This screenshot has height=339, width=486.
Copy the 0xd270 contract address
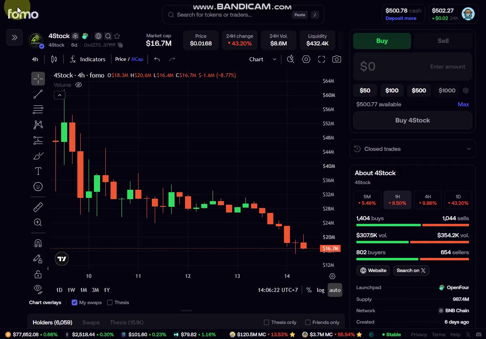click(120, 45)
